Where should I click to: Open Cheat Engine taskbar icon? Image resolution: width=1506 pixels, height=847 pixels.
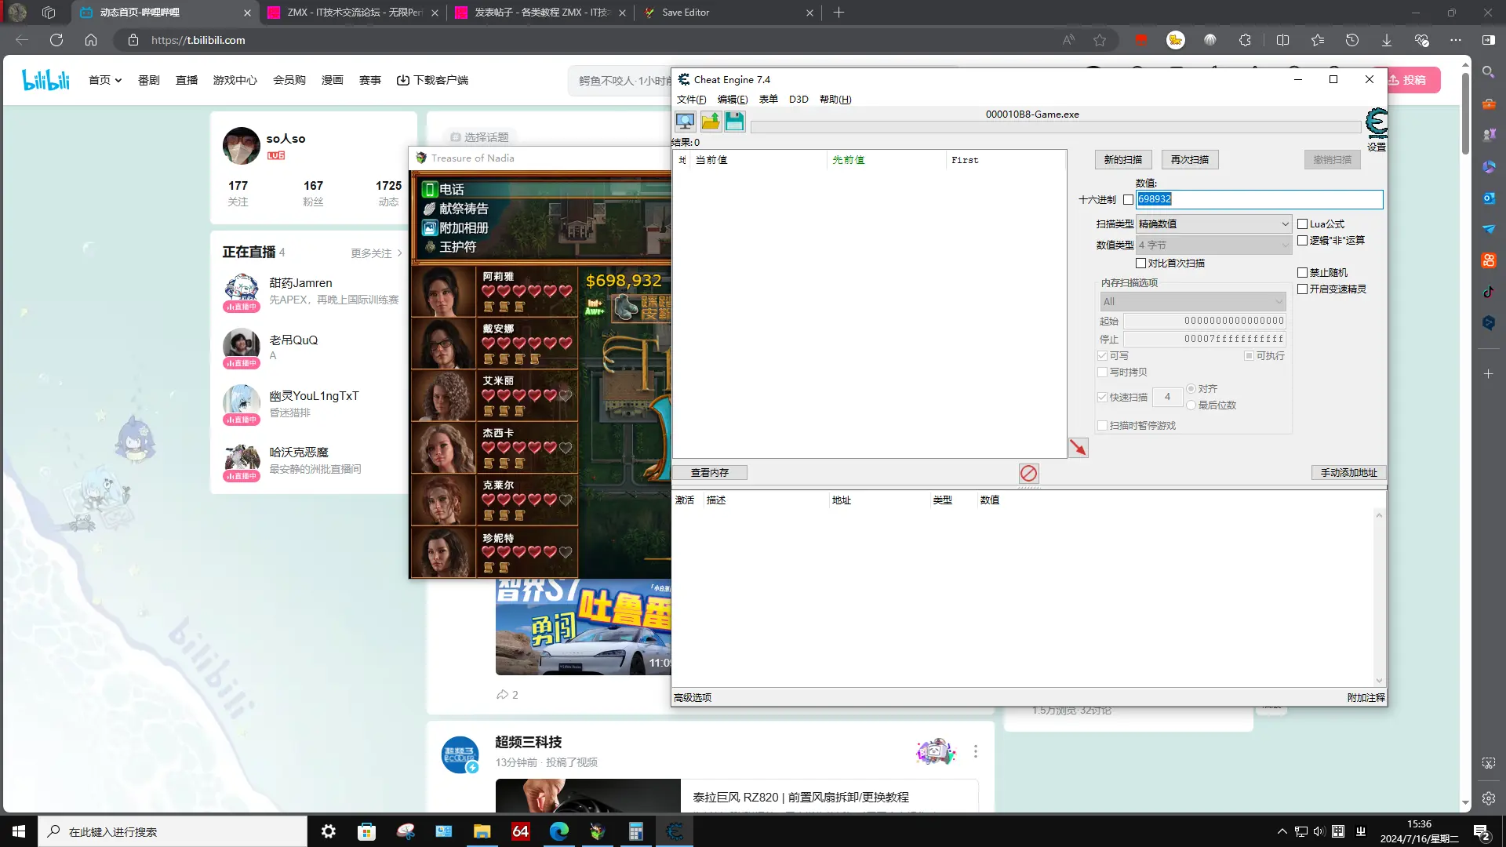[x=675, y=831]
